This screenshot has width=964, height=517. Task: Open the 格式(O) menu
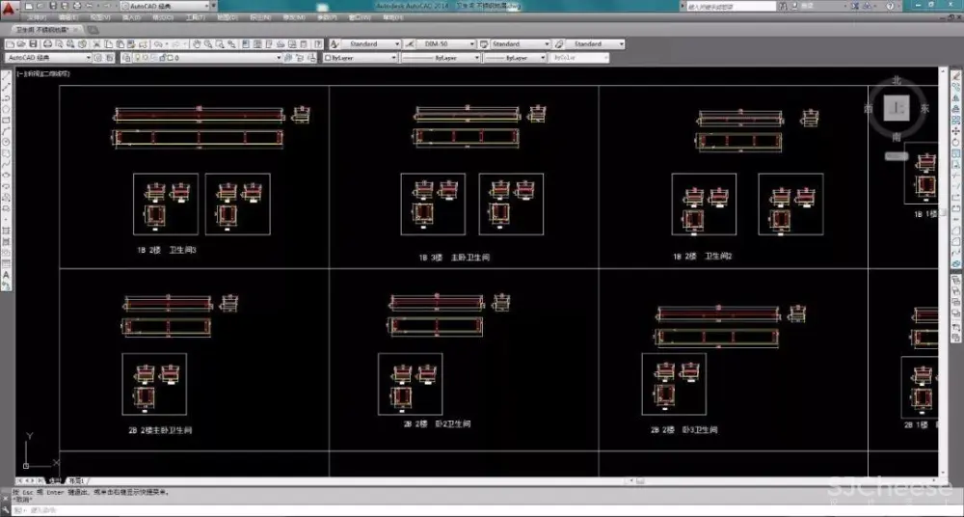(163, 18)
